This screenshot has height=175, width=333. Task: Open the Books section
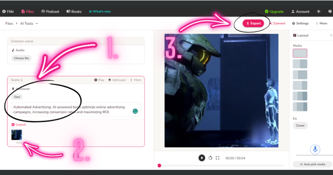[x=74, y=12]
